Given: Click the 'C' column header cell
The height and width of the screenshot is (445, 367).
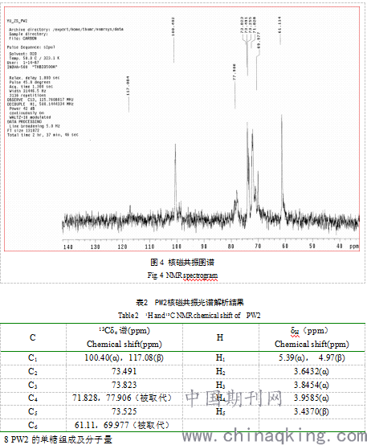Looking at the screenshot, I should pos(33,337).
